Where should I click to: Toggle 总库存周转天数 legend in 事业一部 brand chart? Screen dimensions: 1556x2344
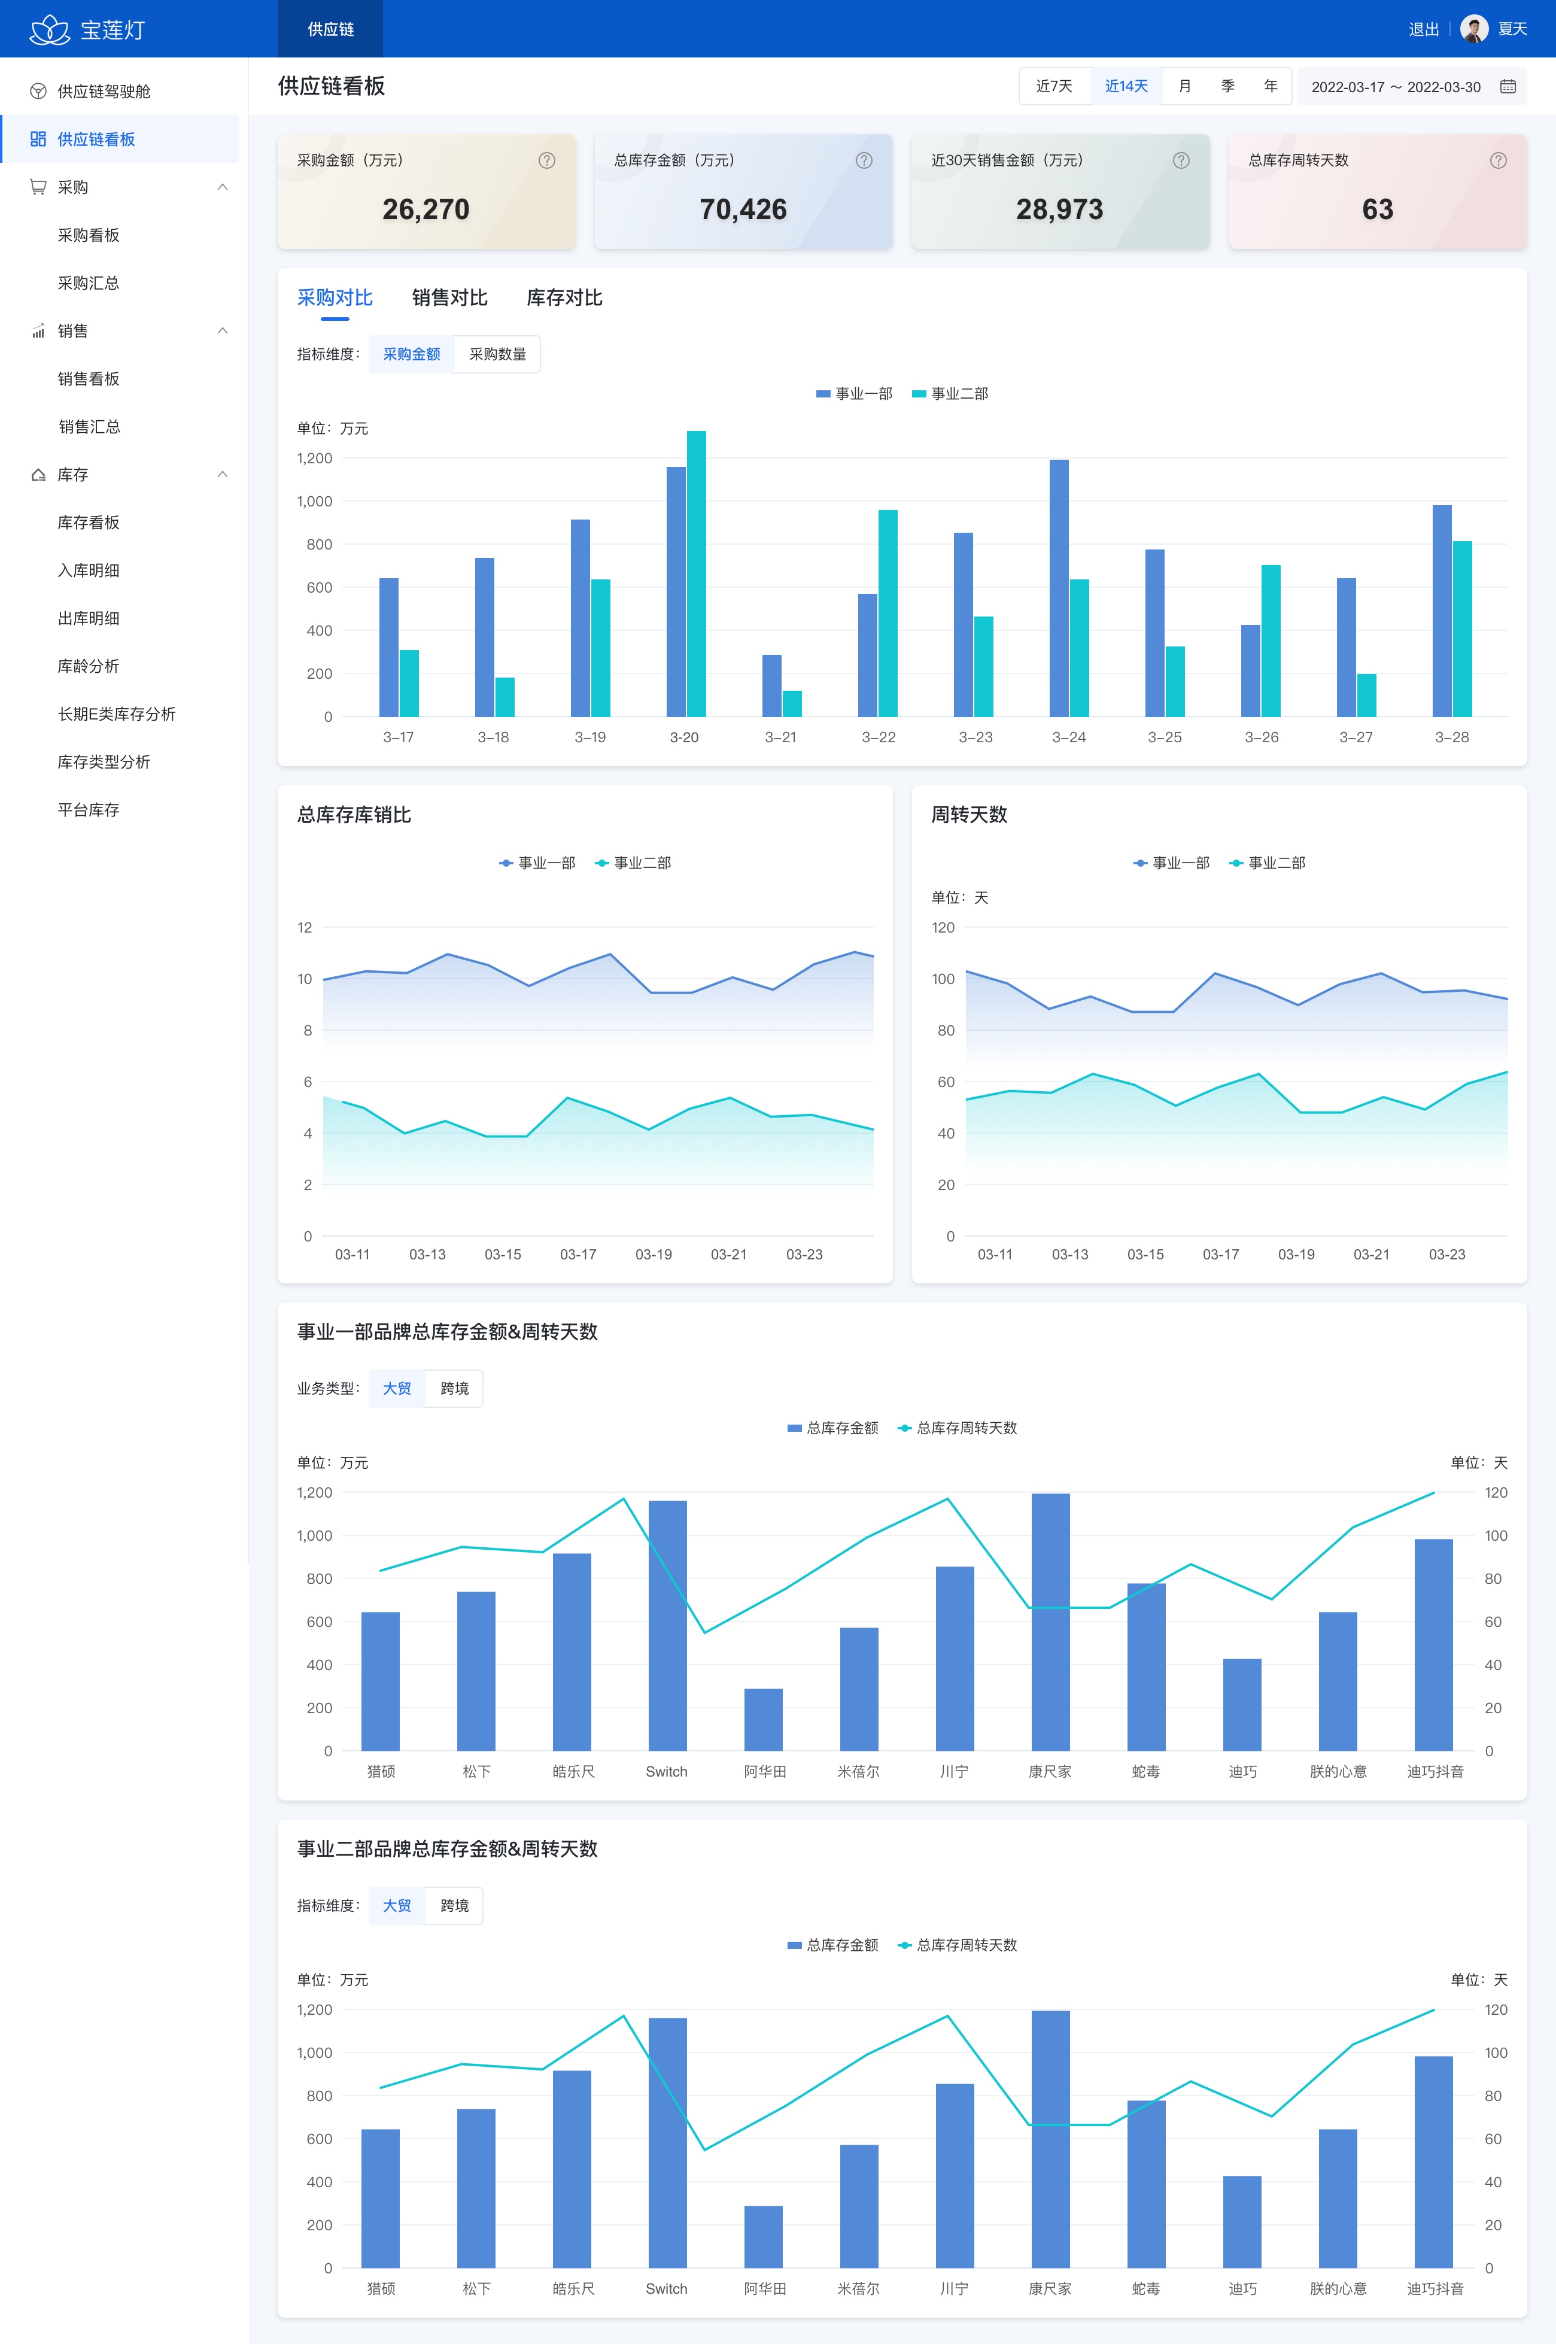958,1428
